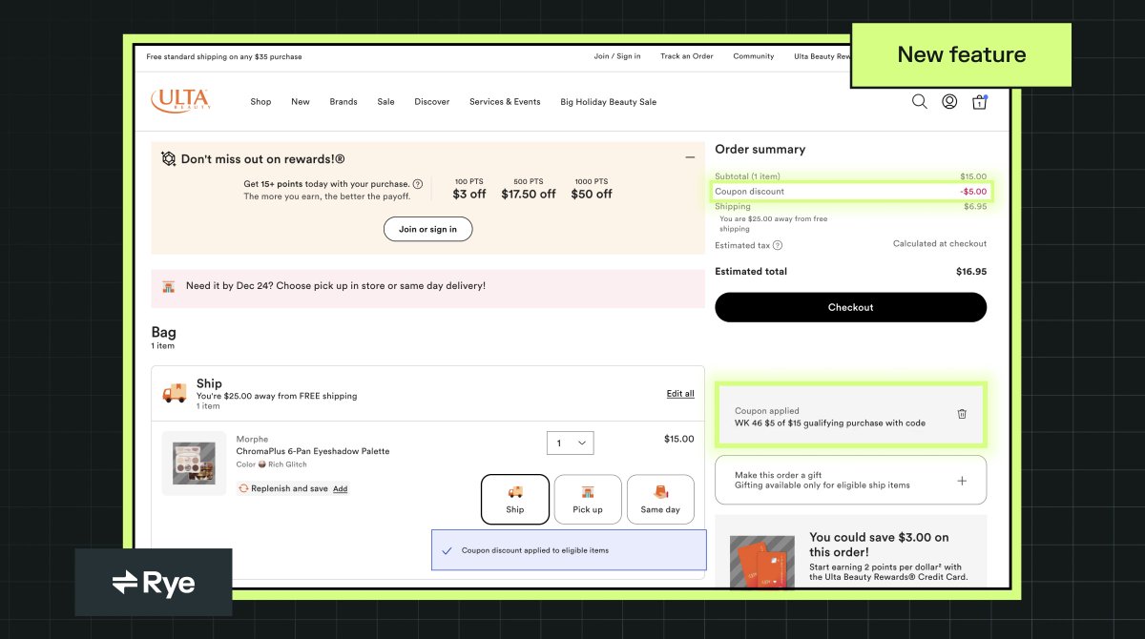
Task: Click ChromaPlus 6-Pan Eyeshadow Palette title
Action: click(313, 451)
